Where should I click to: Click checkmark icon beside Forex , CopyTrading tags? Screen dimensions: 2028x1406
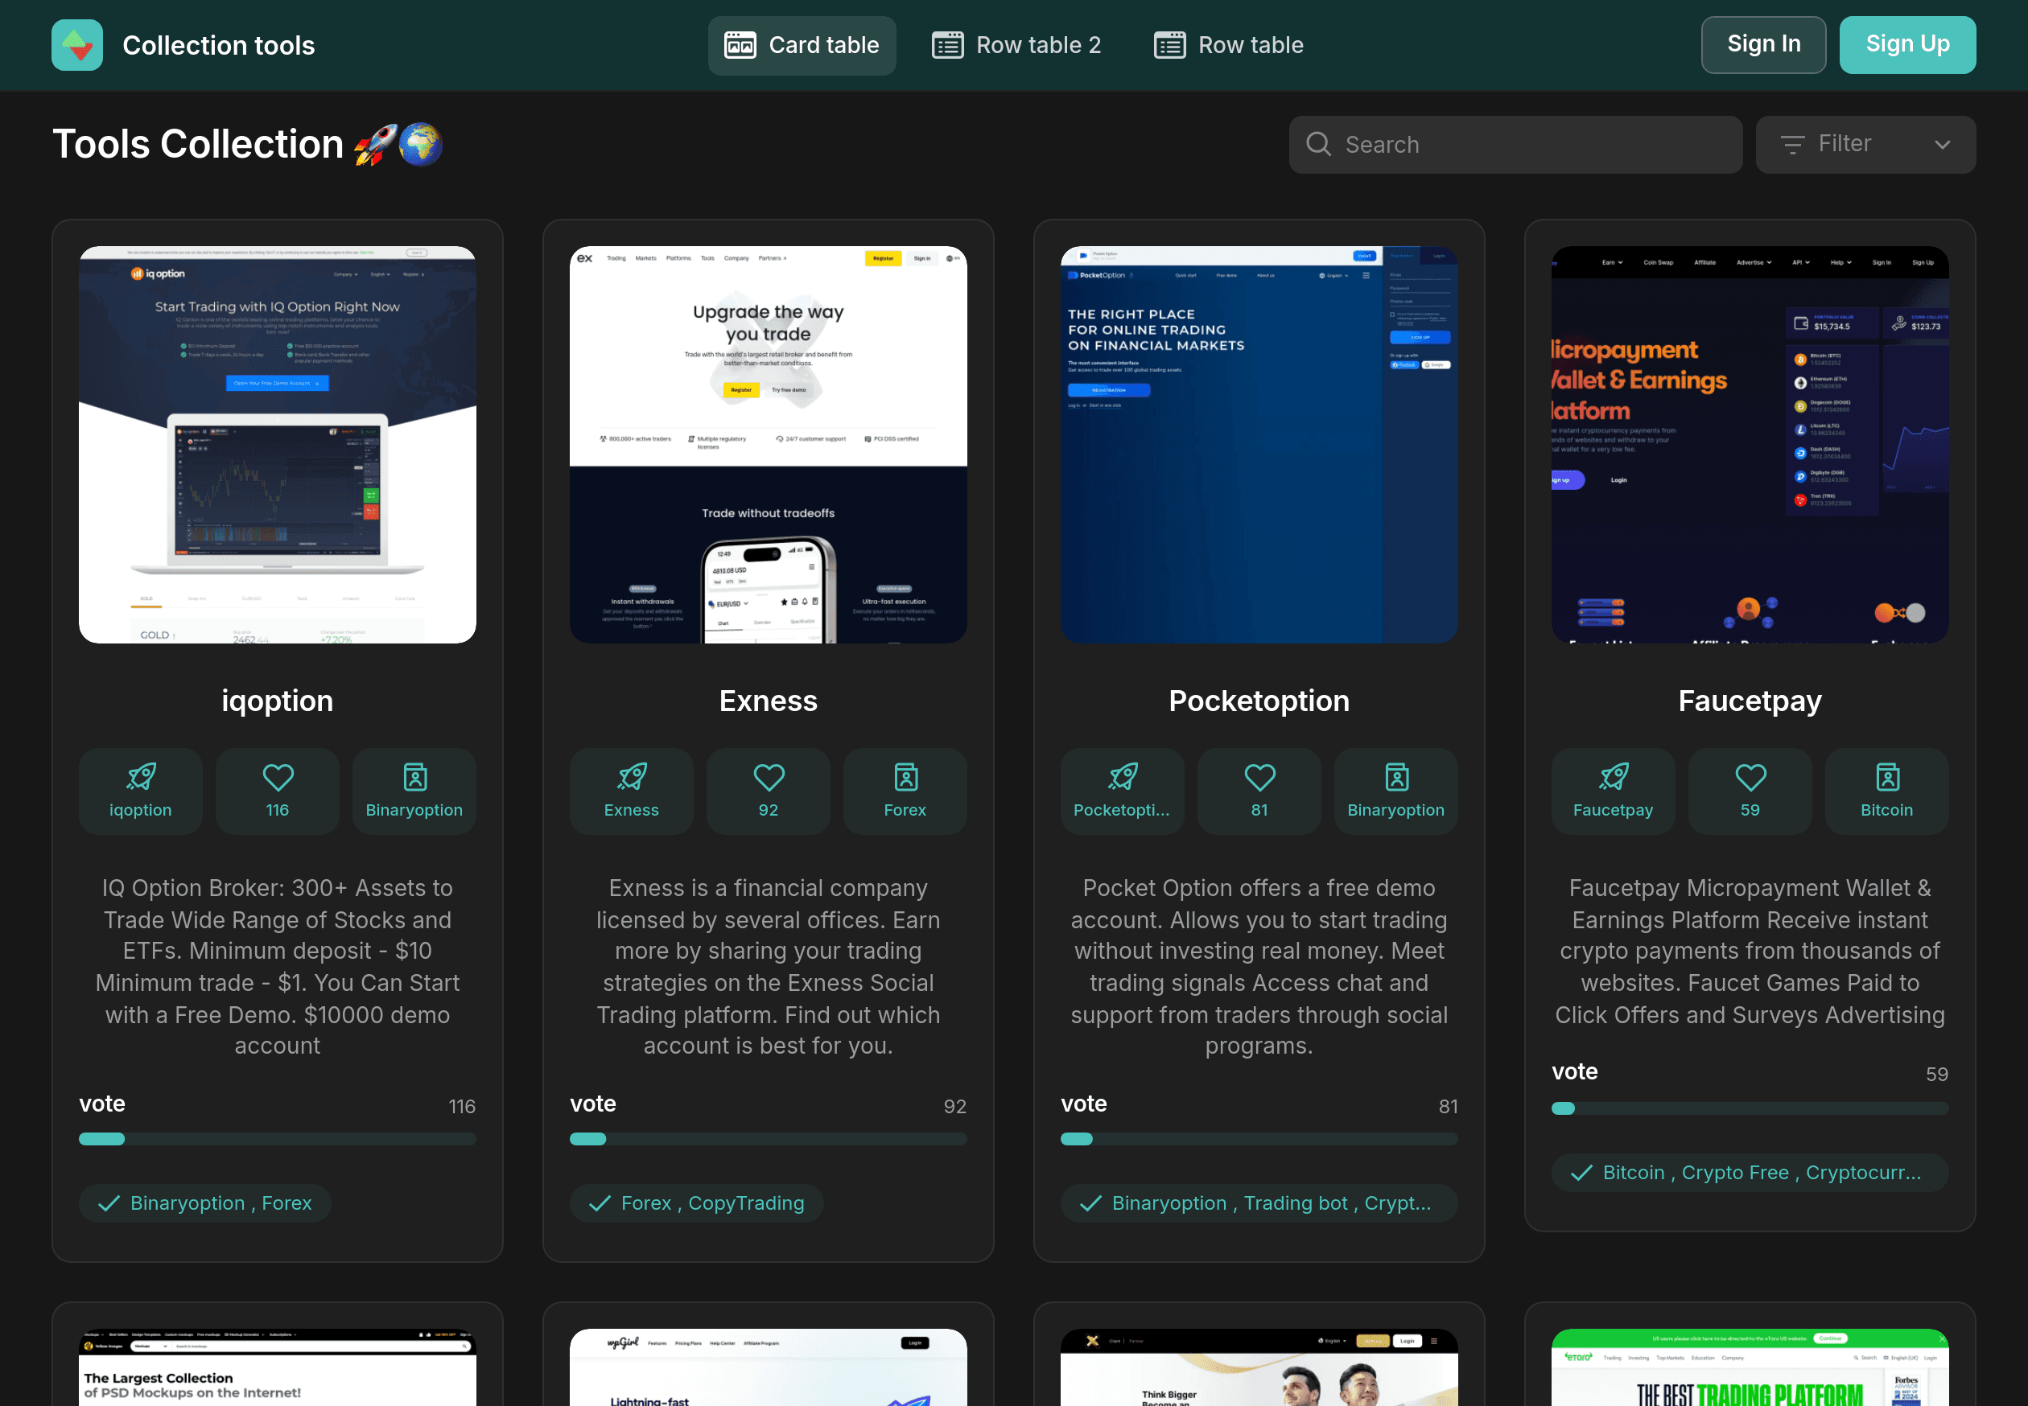point(600,1203)
